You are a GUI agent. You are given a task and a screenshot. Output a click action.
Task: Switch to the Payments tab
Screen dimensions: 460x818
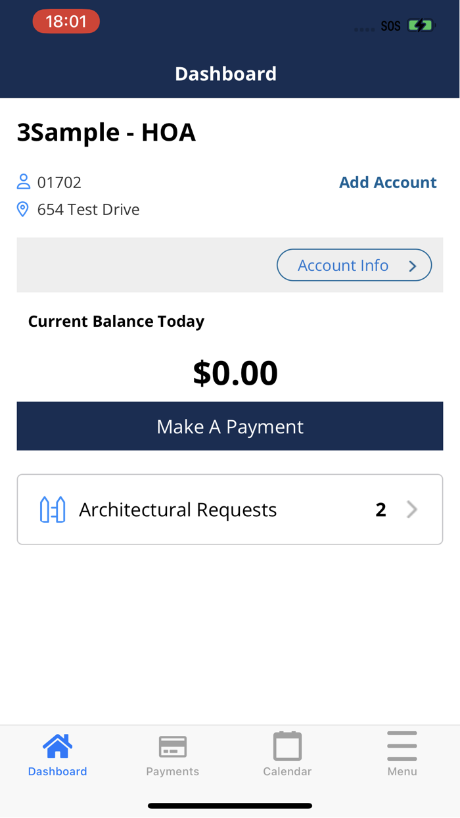pyautogui.click(x=172, y=754)
